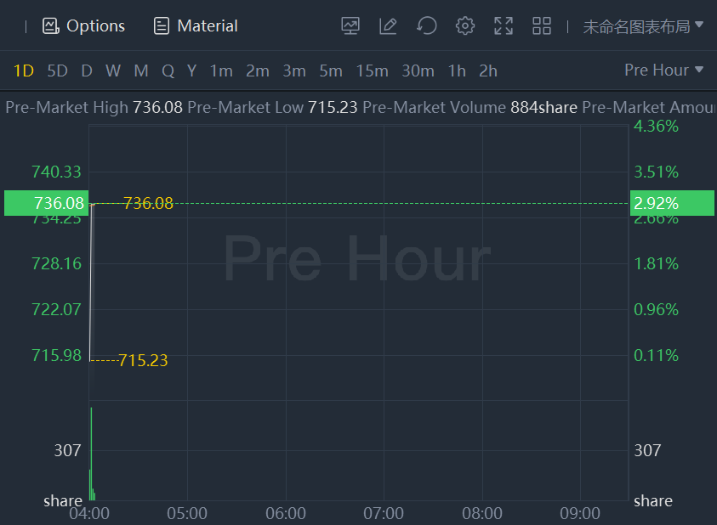Choose the 2h interval

[x=488, y=71]
